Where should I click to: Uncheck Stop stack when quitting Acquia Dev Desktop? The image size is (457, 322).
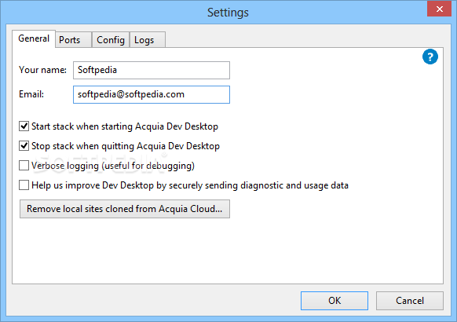(24, 146)
